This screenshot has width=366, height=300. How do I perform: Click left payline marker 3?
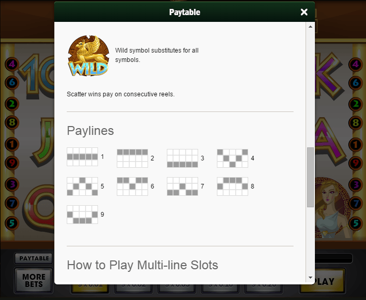click(x=12, y=184)
